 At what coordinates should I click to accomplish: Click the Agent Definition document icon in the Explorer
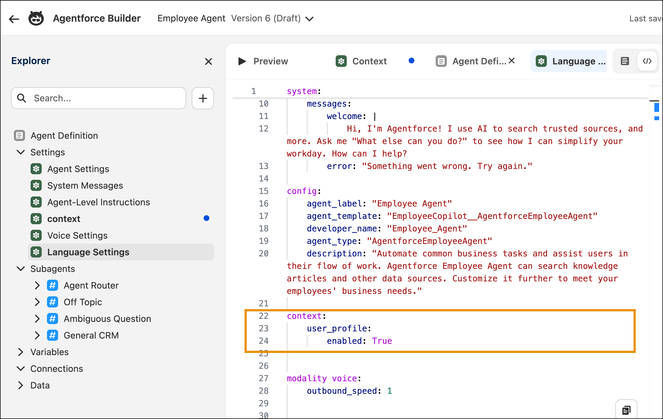(19, 135)
